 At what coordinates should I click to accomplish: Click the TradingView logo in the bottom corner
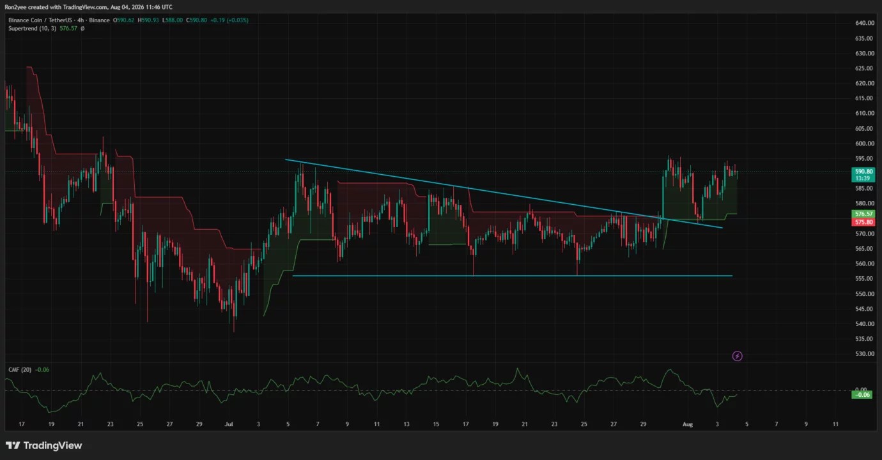coord(43,445)
